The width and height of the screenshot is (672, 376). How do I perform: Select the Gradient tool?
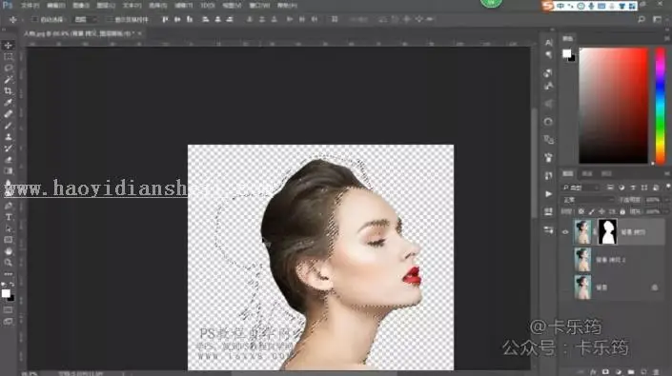[x=9, y=171]
